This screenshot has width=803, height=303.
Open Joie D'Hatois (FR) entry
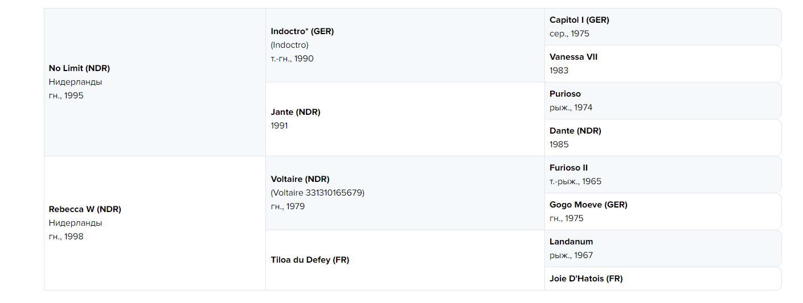586,279
